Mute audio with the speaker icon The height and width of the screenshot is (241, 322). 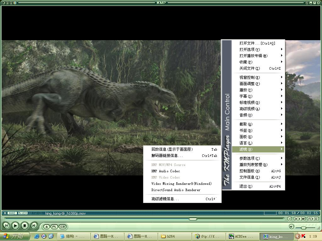pyautogui.click(x=291, y=227)
